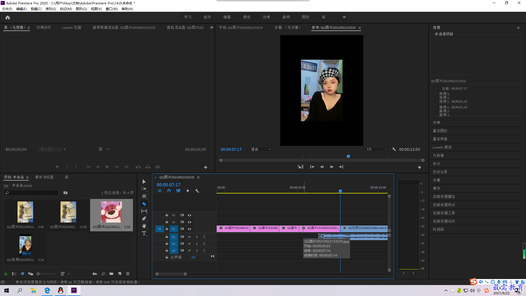Click in project search input field
The image size is (526, 296).
[x=31, y=193]
